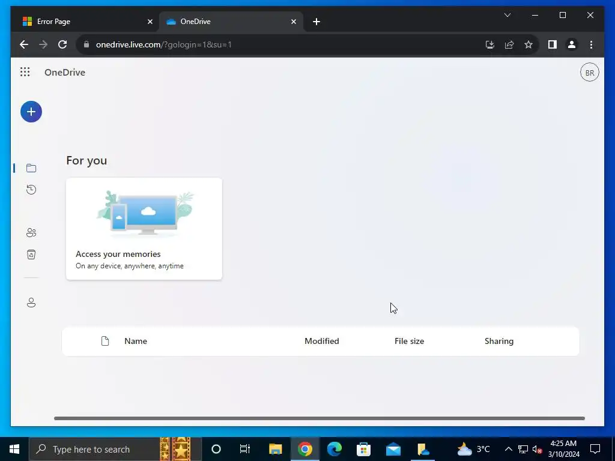Open network status tray icon

[523, 449]
